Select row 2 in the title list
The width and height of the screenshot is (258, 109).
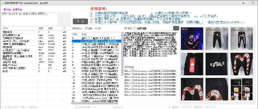pyautogui.click(x=96, y=44)
